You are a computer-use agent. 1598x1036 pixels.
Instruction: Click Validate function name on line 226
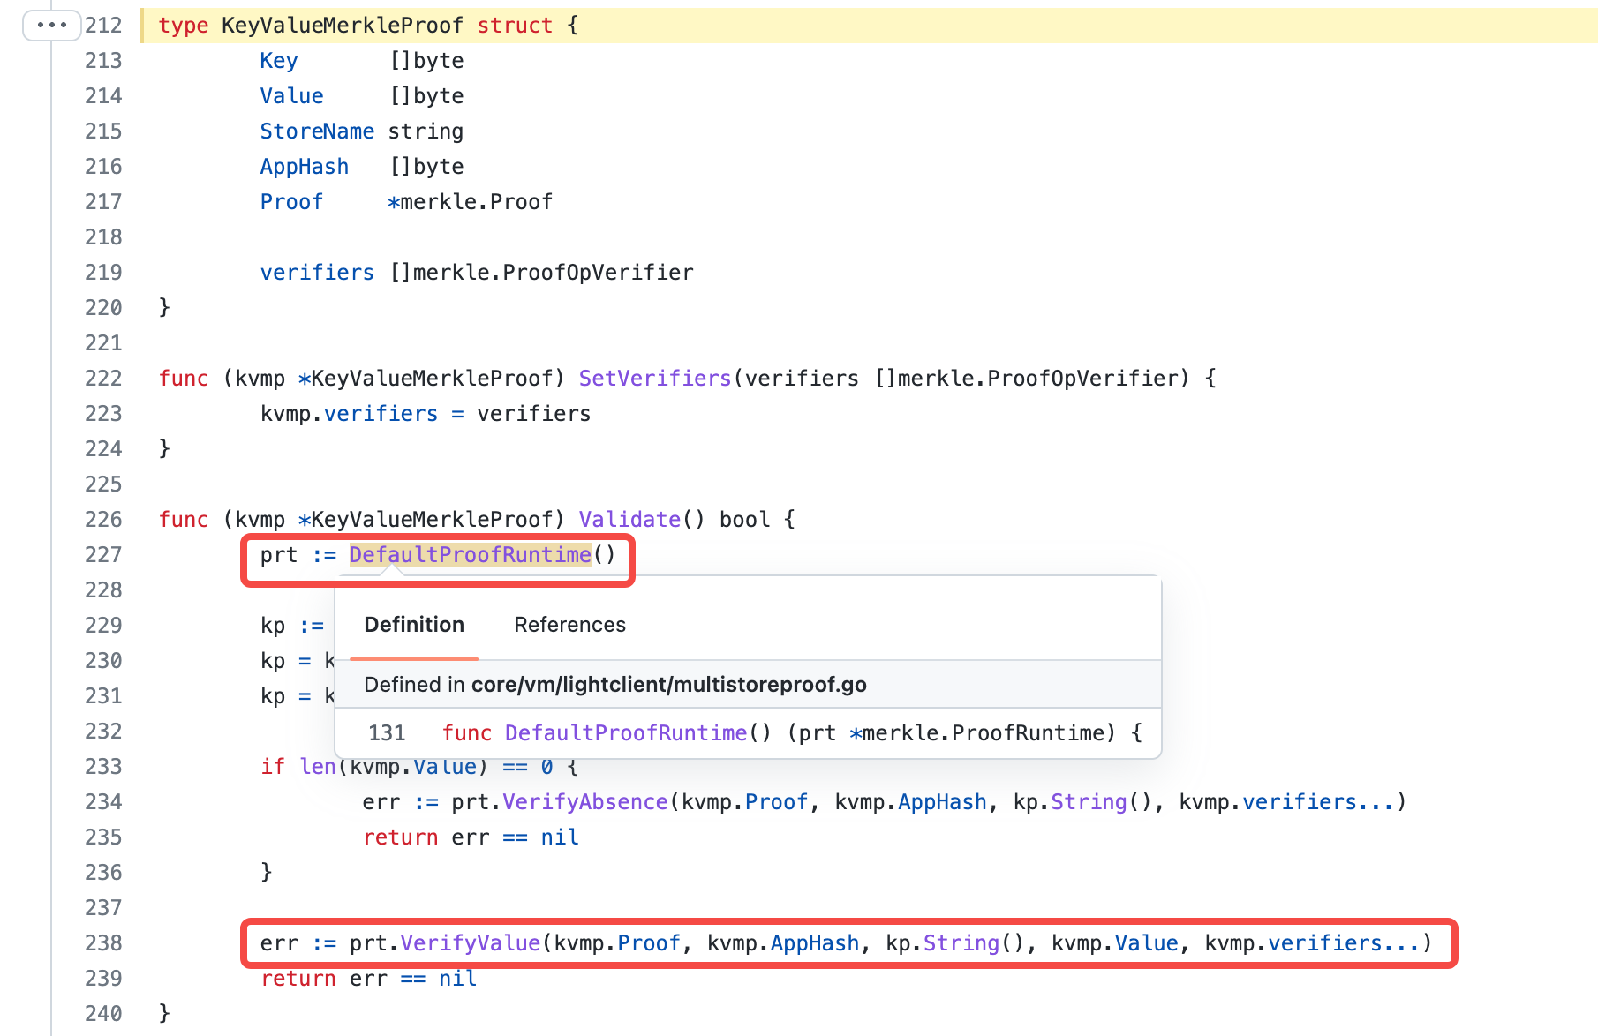click(x=629, y=520)
